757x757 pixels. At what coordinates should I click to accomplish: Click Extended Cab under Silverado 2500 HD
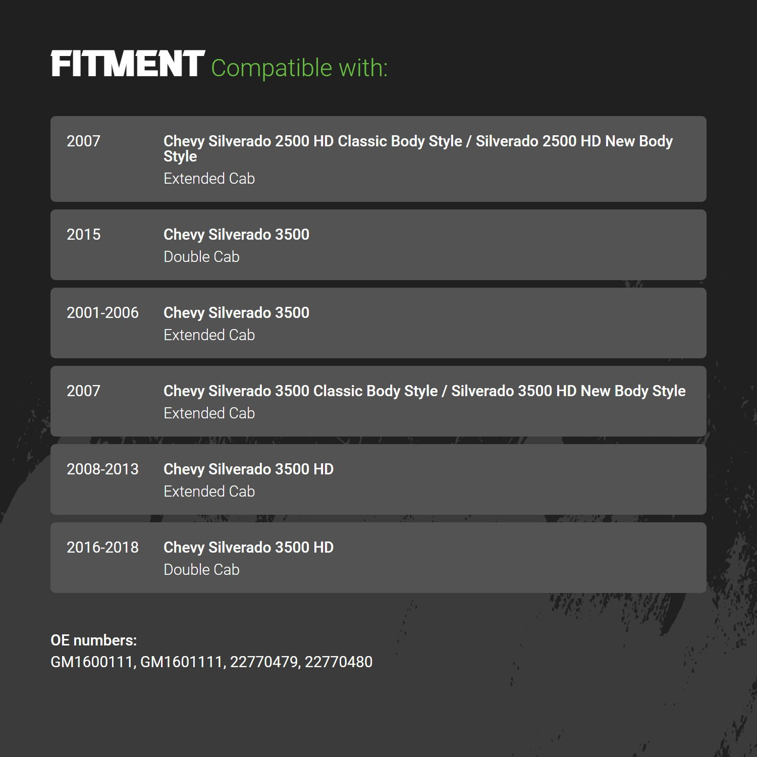point(209,179)
